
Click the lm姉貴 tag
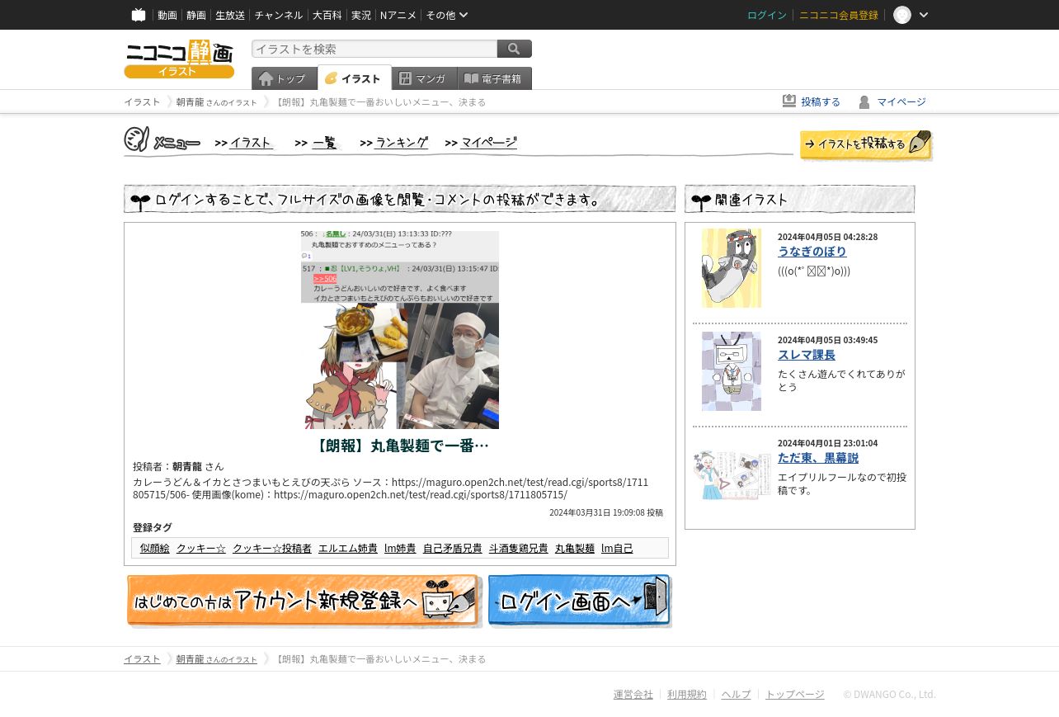pos(400,548)
